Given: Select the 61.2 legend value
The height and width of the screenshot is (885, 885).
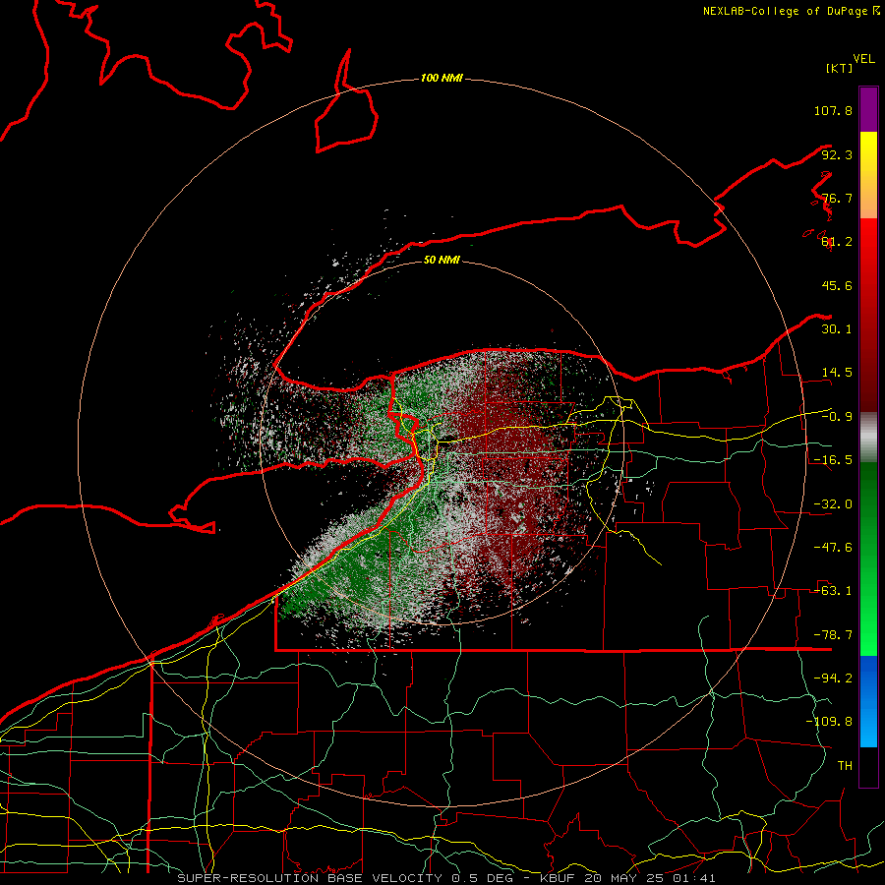Looking at the screenshot, I should [837, 242].
